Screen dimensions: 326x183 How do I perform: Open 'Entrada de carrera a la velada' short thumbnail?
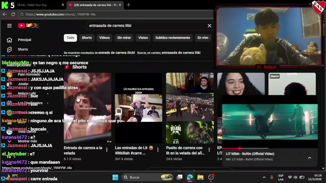[87, 108]
